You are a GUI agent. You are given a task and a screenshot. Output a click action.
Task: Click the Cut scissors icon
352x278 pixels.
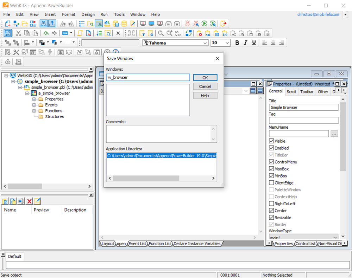click(x=18, y=33)
